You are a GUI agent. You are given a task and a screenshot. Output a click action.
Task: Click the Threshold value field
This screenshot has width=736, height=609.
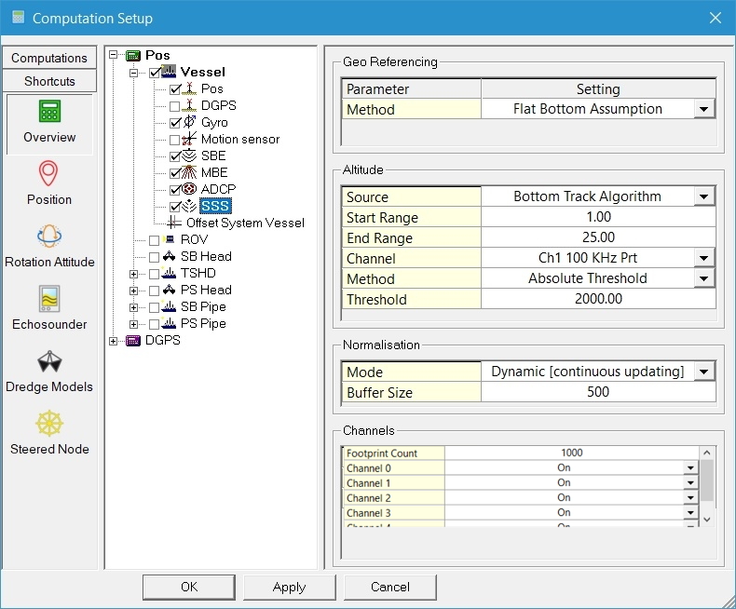coord(597,299)
